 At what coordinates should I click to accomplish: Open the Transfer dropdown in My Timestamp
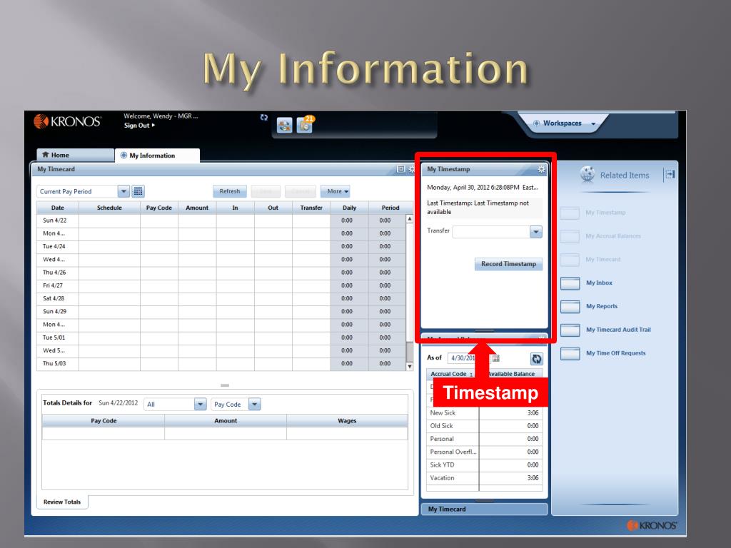(536, 232)
